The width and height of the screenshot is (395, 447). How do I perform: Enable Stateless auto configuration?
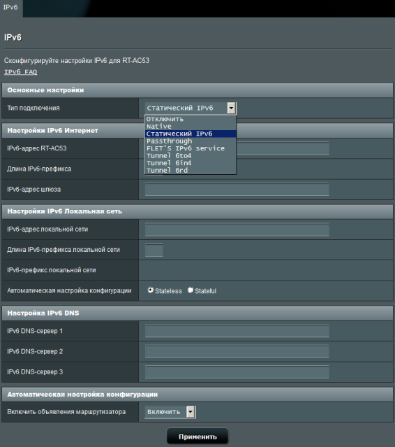(151, 290)
